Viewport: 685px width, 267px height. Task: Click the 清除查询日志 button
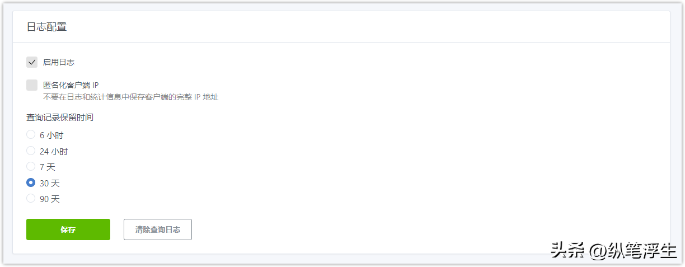[158, 229]
